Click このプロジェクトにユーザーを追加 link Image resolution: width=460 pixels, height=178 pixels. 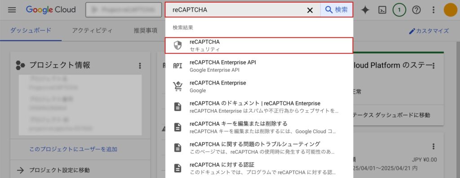(x=73, y=149)
